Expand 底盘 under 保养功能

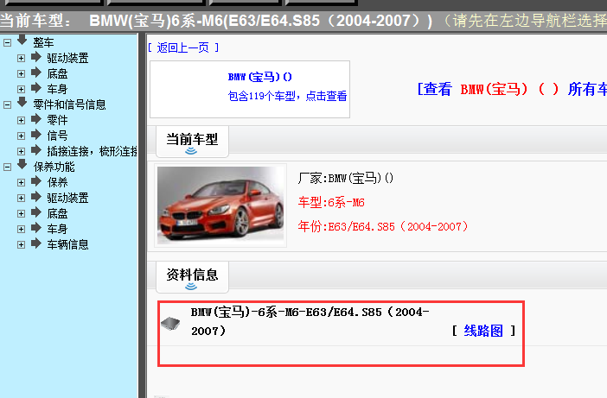(21, 214)
